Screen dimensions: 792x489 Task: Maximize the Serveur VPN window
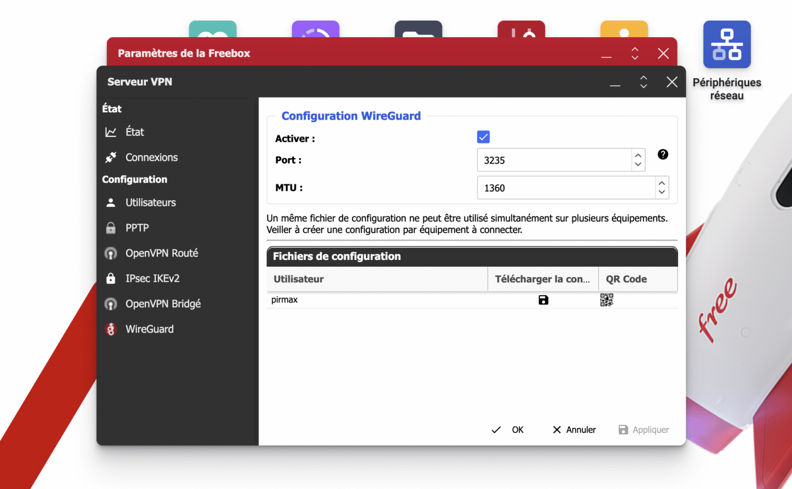tap(643, 82)
